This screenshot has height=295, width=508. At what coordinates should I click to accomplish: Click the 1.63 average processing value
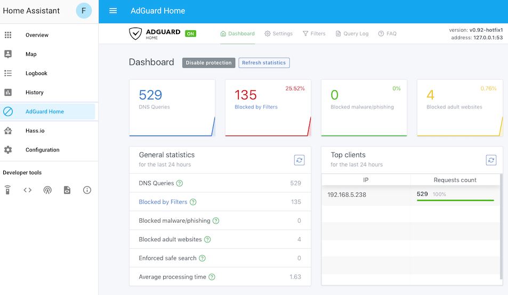[295, 277]
